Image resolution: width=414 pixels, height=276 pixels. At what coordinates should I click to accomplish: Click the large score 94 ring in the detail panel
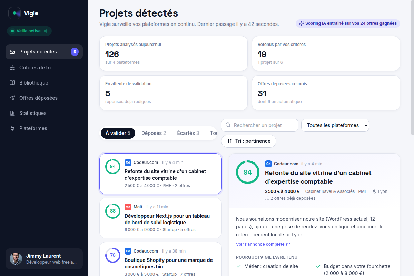click(248, 172)
